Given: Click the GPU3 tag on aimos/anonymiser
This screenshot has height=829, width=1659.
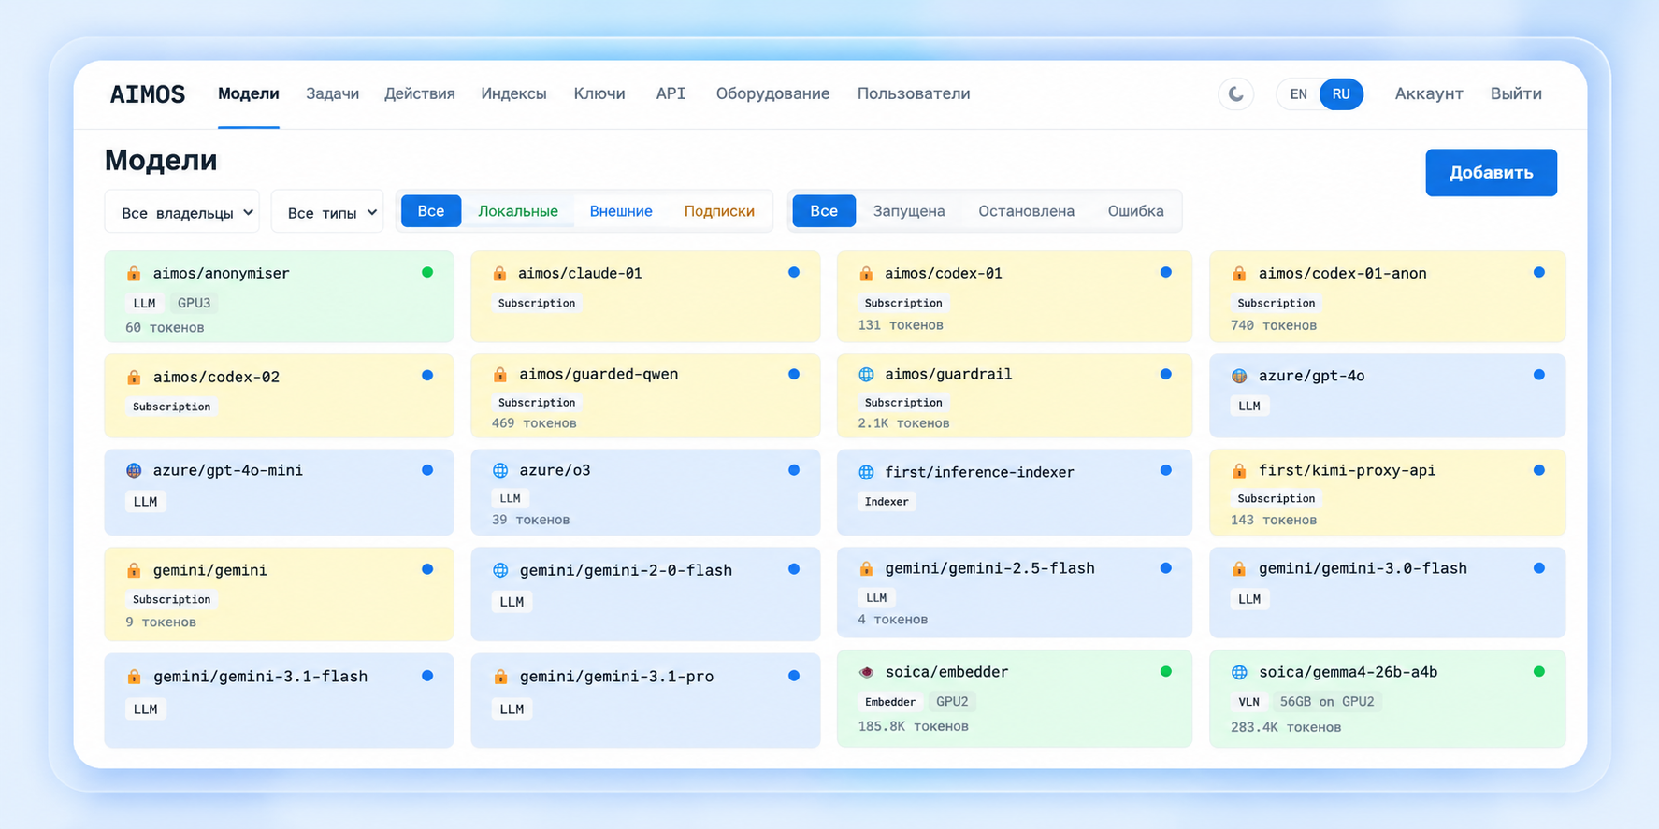Looking at the screenshot, I should (194, 303).
